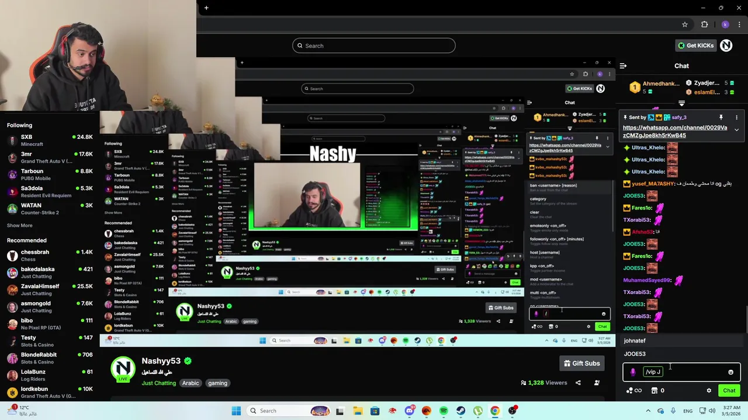This screenshot has width=748, height=420.
Task: Open the Chrome profile avatar
Action: [725, 24]
